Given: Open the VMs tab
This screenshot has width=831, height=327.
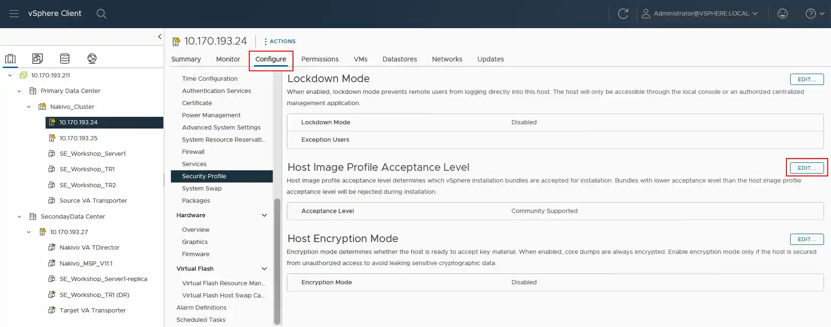Looking at the screenshot, I should [x=361, y=59].
